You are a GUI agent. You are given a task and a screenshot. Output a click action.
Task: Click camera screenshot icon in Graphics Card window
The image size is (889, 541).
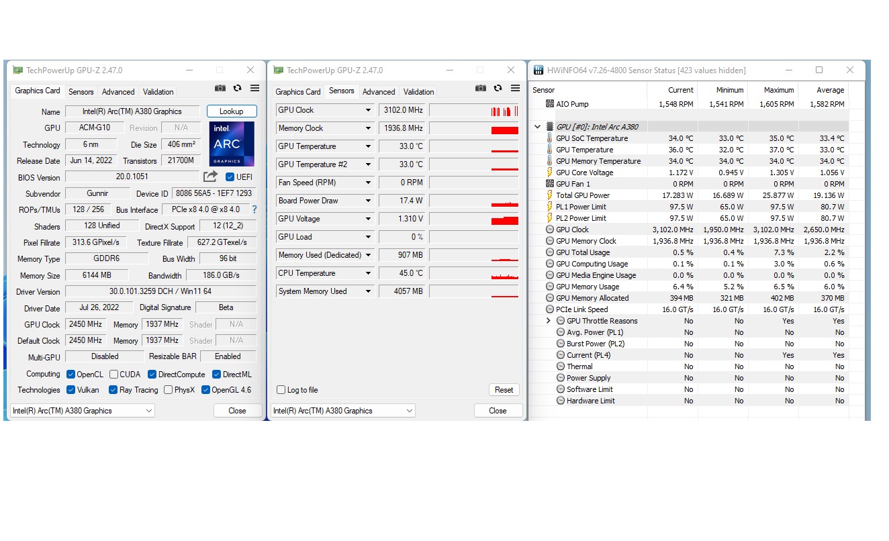click(x=220, y=88)
